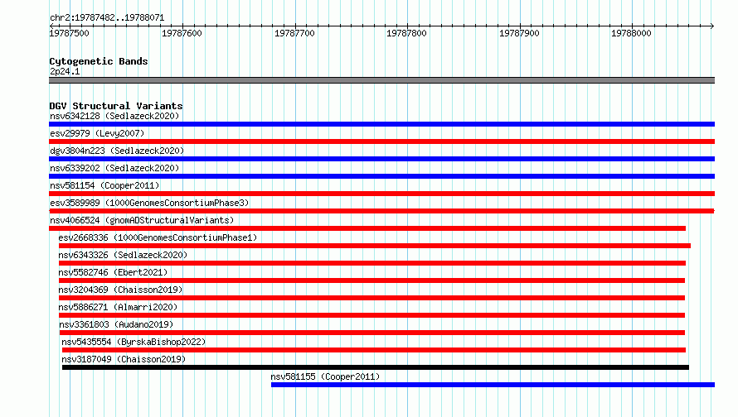Select the blue bar under nsv581155
Image resolution: width=738 pixels, height=417 pixels.
493,385
